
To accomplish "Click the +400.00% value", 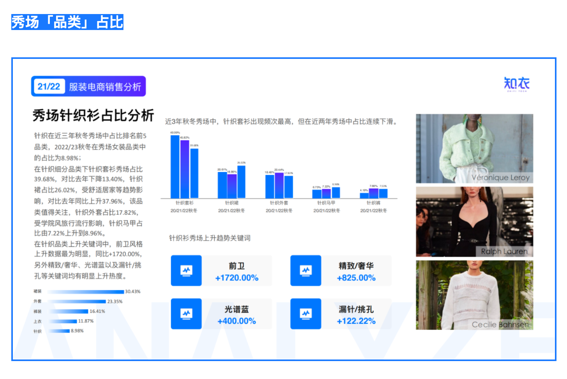I will [x=237, y=321].
